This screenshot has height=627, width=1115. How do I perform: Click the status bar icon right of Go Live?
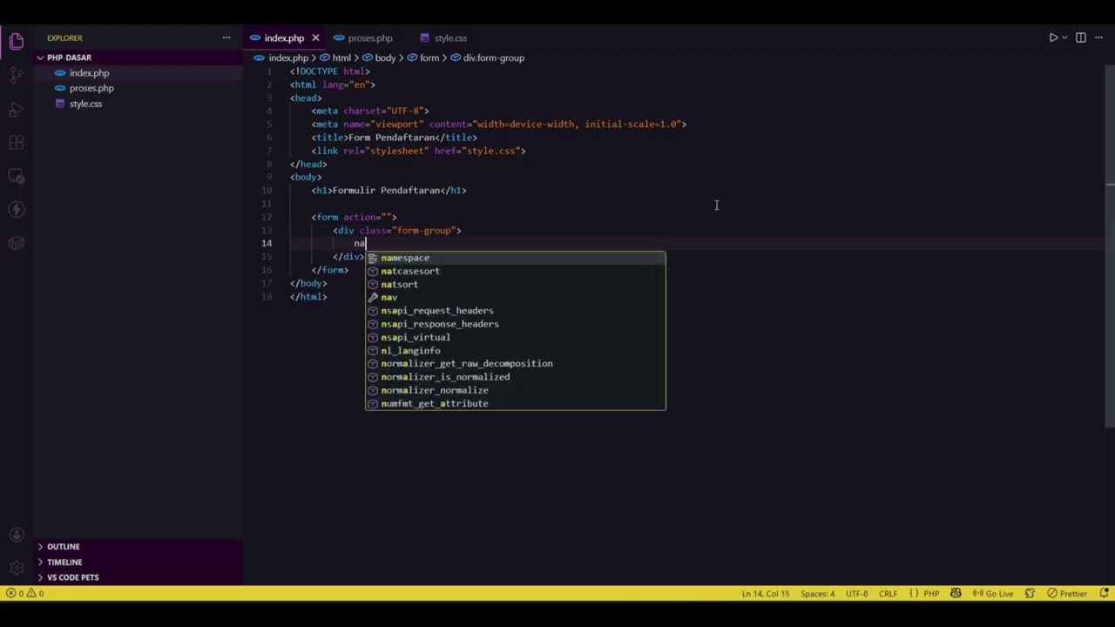click(1031, 594)
